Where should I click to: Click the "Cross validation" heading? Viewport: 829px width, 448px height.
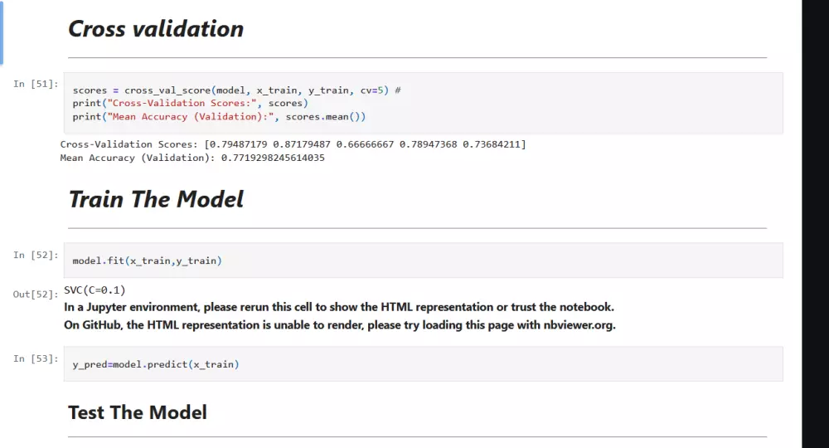tap(156, 29)
